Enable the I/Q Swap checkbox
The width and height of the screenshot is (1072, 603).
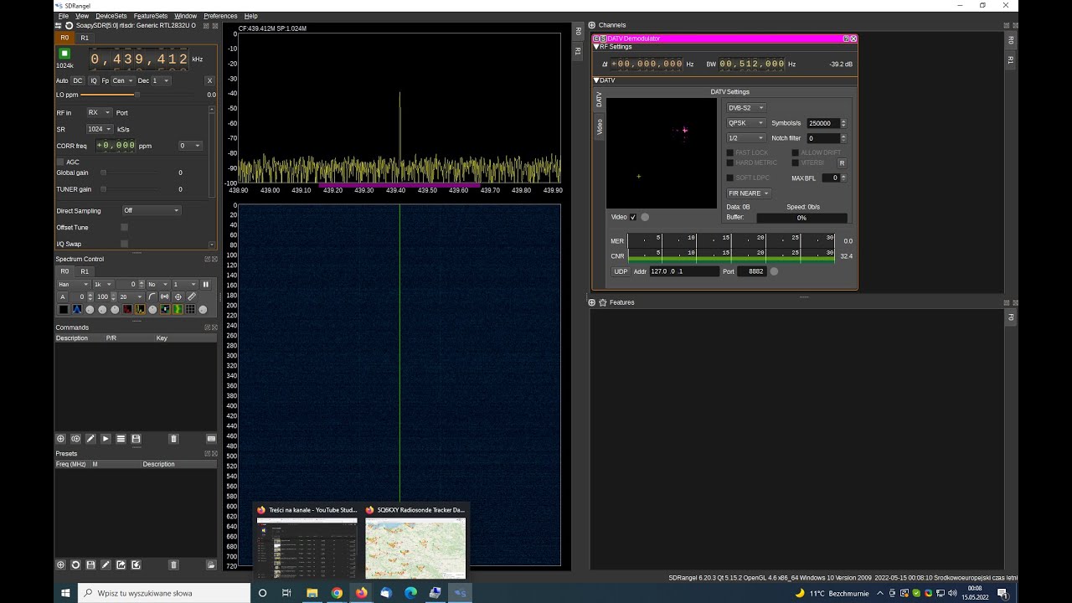pyautogui.click(x=124, y=244)
